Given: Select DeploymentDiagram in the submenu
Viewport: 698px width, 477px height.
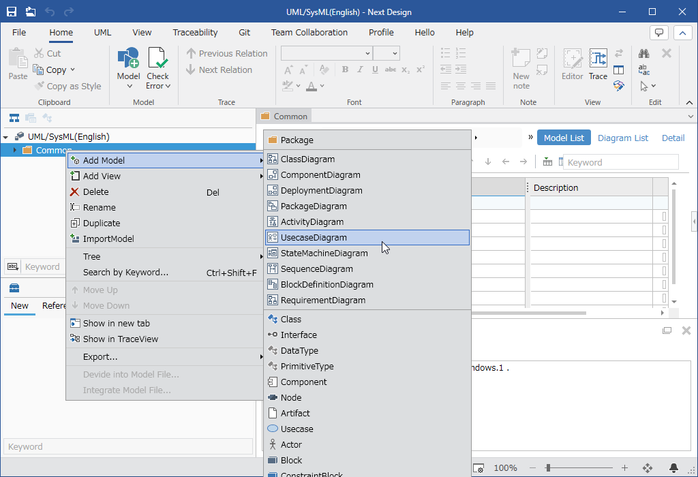Looking at the screenshot, I should [367, 190].
